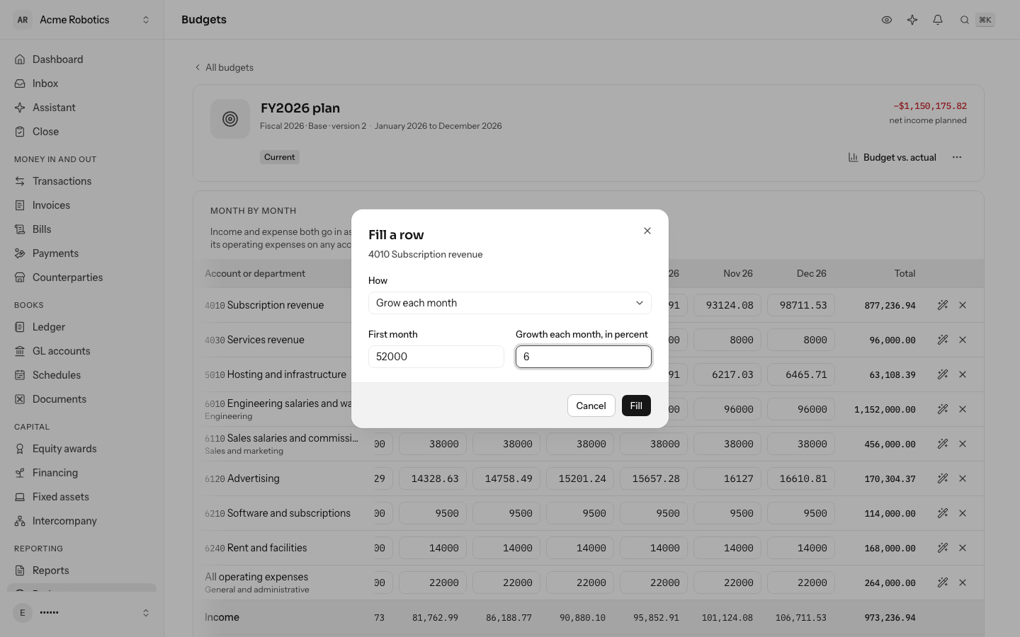Remove the All operating expenses row

pyautogui.click(x=963, y=583)
